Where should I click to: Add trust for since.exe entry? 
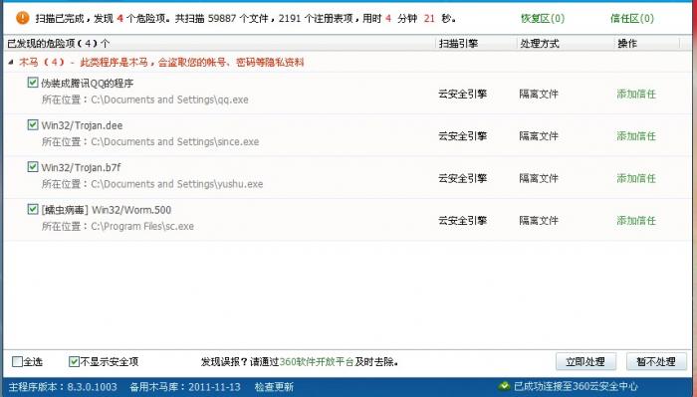pos(636,136)
